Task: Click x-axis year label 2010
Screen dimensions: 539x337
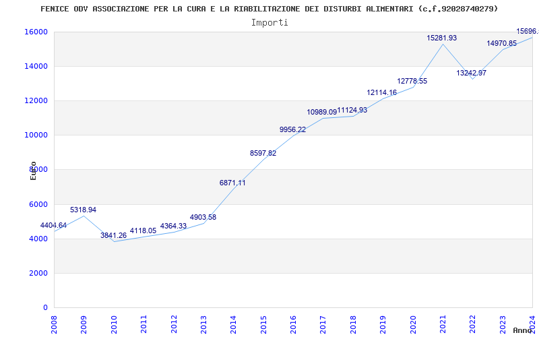Action: (114, 325)
